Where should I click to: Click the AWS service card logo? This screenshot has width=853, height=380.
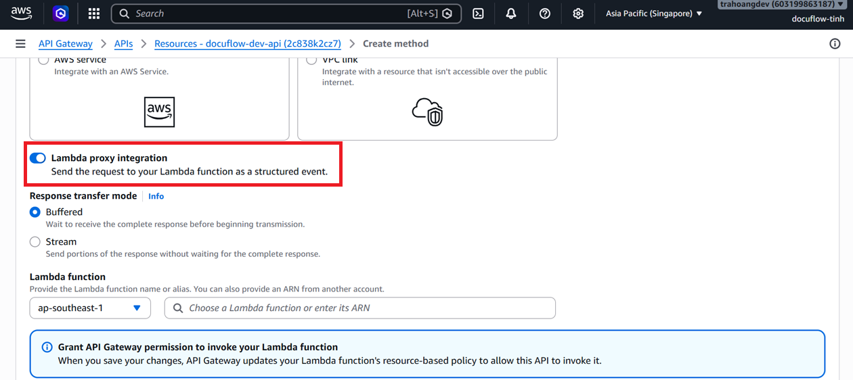pyautogui.click(x=160, y=112)
